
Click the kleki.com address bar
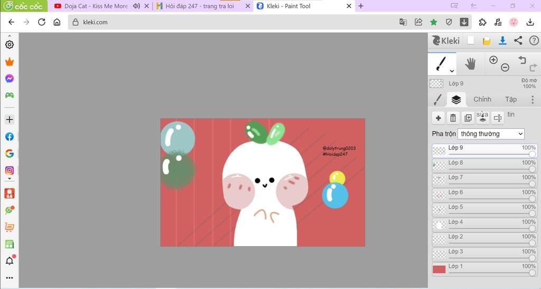[x=231, y=22]
